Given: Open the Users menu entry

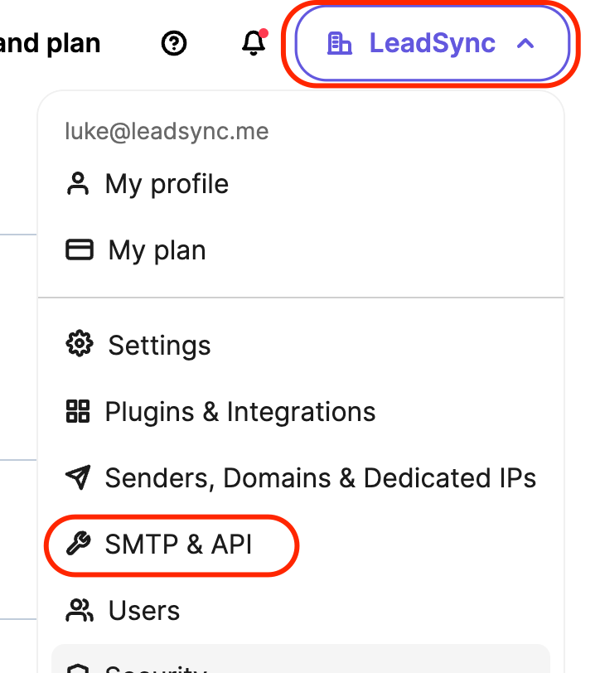Looking at the screenshot, I should click(x=144, y=611).
